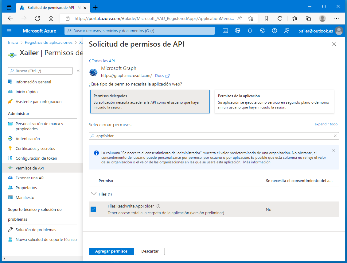347x263 pixels.
Task: Collapse the Files (1) permission group
Action: 94,194
